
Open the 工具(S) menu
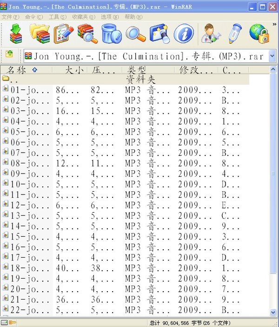click(58, 17)
